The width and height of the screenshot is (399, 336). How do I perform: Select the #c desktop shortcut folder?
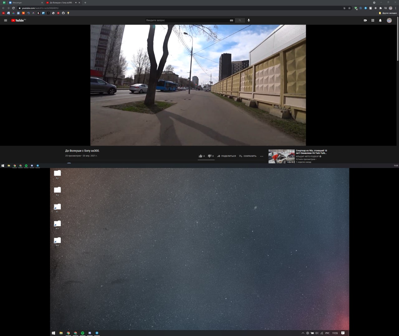57,208
